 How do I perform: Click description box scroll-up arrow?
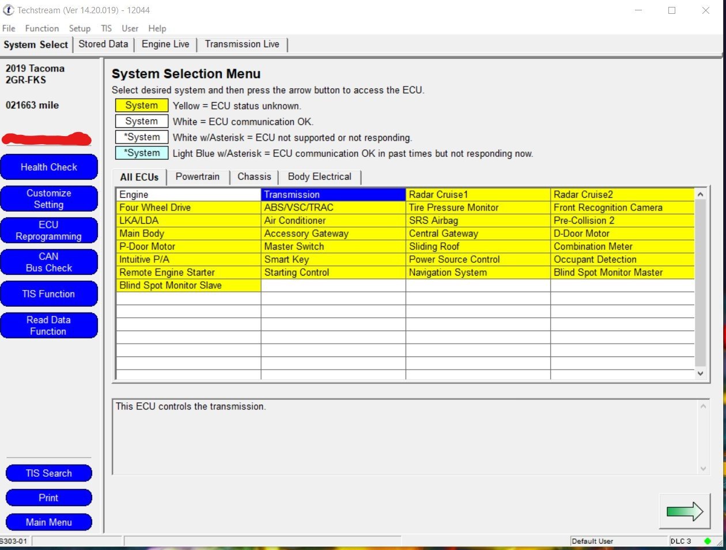(x=703, y=406)
